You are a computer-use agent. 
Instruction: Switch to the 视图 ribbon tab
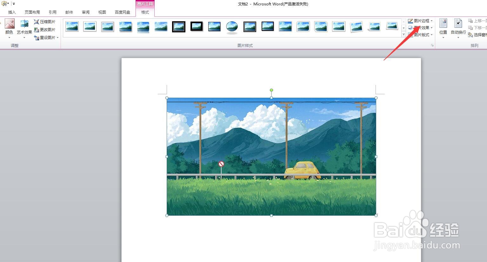click(102, 12)
